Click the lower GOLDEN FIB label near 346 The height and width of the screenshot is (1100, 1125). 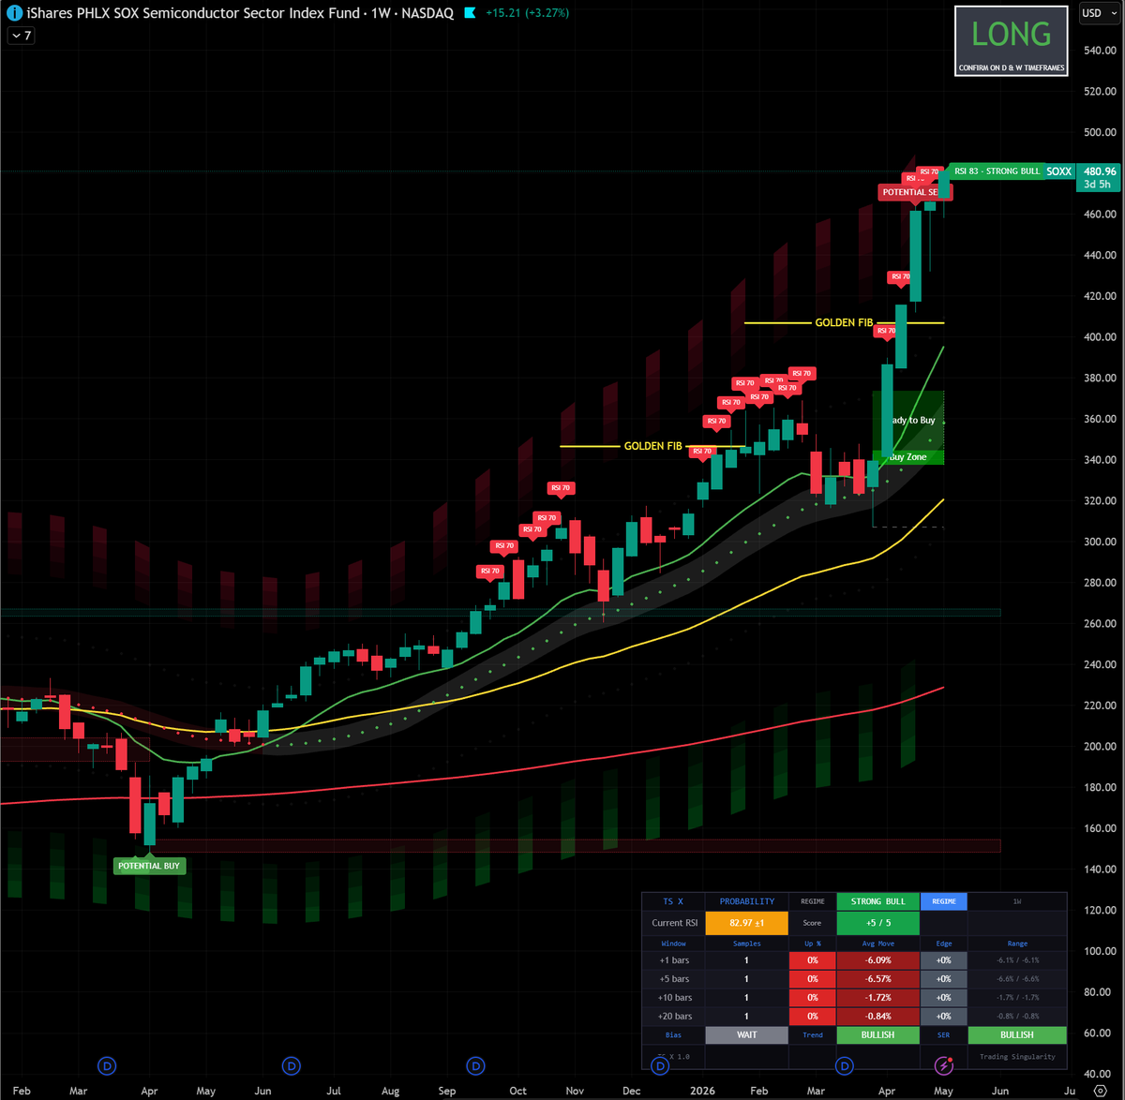pyautogui.click(x=653, y=446)
